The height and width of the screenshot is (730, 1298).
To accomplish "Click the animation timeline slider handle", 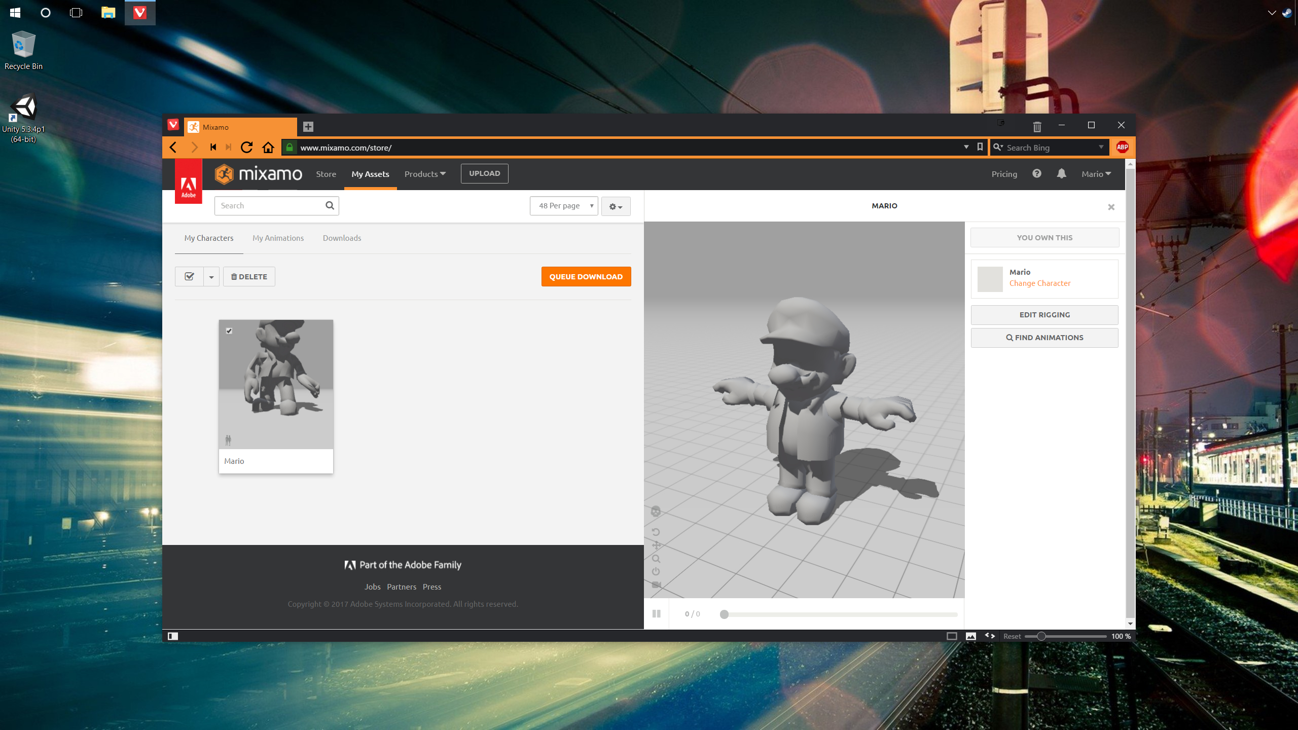I will click(x=724, y=614).
